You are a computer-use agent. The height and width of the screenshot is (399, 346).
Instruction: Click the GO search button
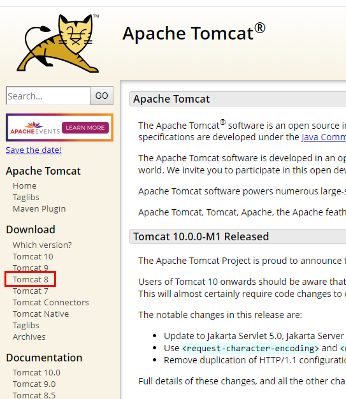click(102, 96)
